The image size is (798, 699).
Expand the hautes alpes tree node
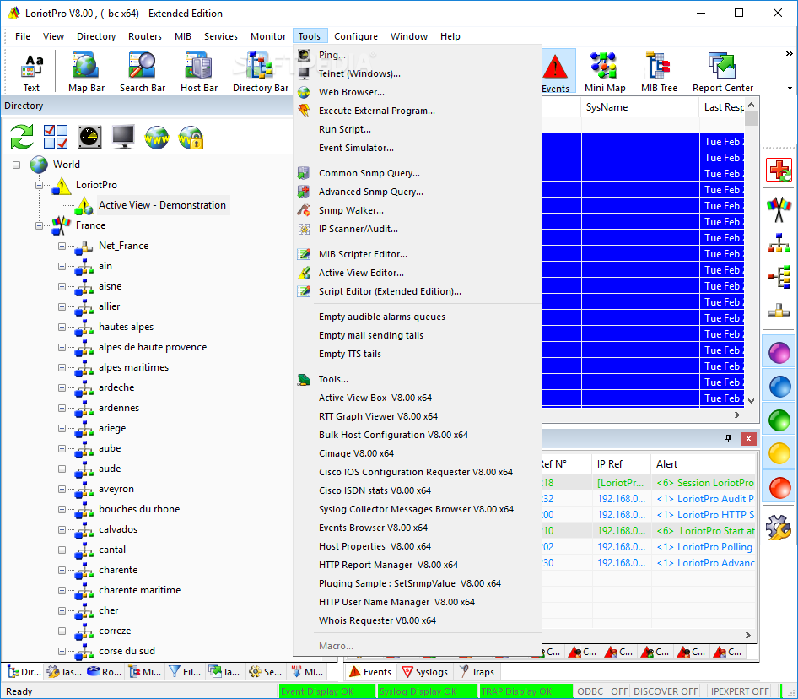62,327
